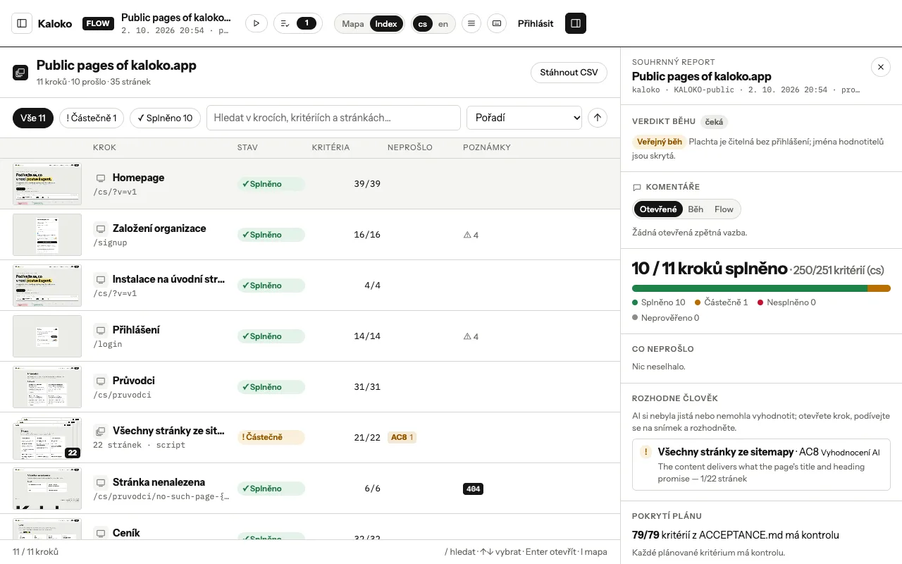Filter steps by Vše 11
The width and height of the screenshot is (902, 564).
[33, 118]
